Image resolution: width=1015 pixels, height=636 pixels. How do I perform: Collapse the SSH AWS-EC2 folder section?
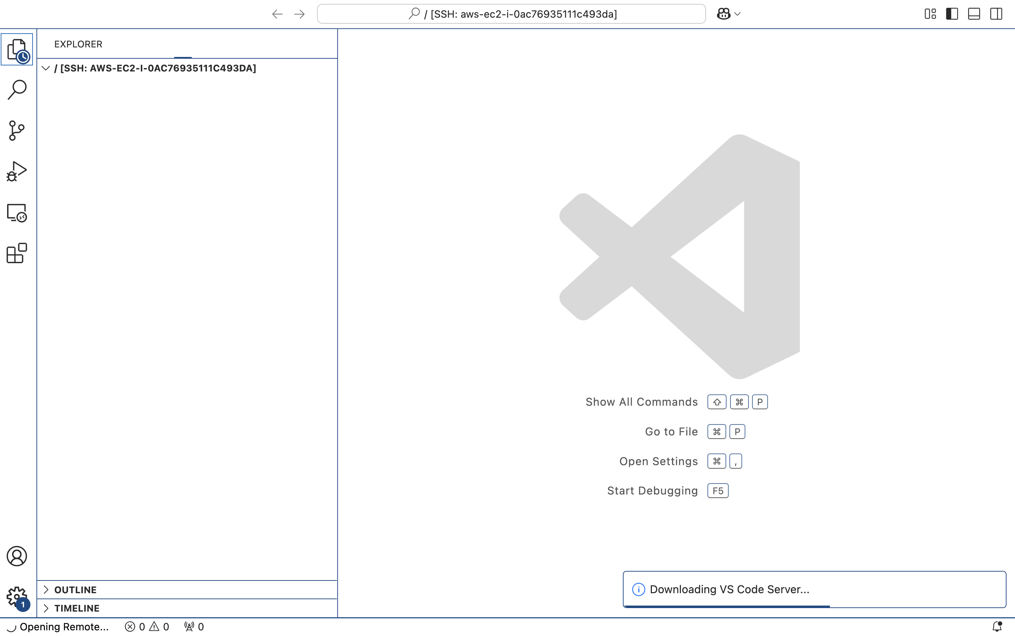187,68
